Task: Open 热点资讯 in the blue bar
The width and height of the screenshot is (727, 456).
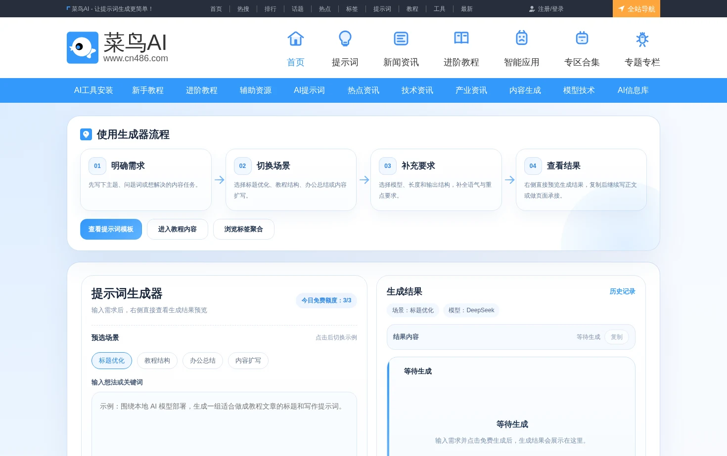Action: point(363,90)
